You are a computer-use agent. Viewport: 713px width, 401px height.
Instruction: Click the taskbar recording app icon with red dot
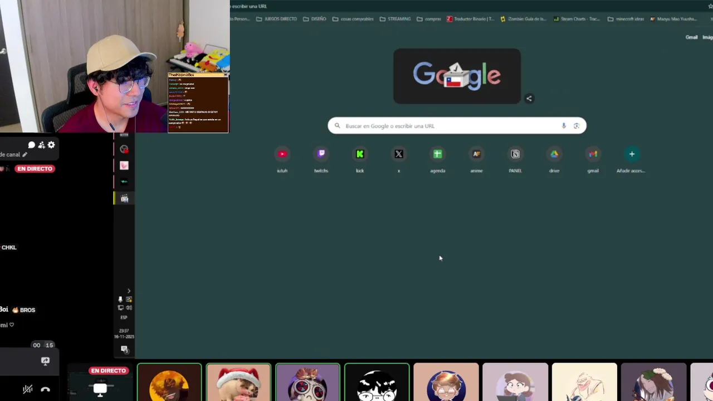pyautogui.click(x=124, y=149)
